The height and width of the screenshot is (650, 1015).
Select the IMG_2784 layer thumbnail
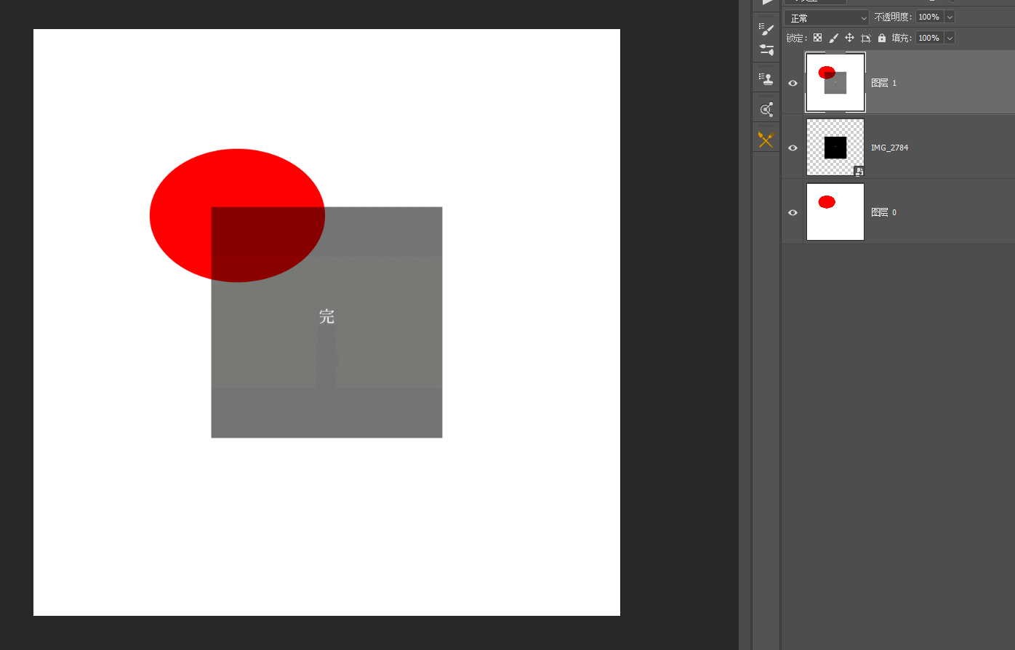pos(835,148)
